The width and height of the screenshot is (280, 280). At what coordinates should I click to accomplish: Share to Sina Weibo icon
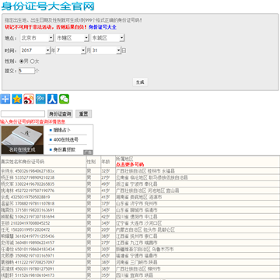click(29, 99)
